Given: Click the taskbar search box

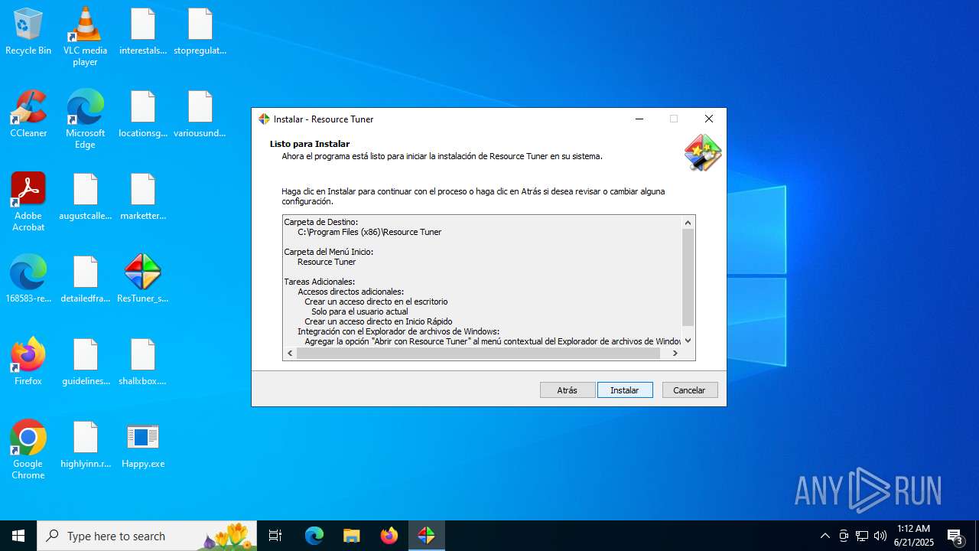Looking at the screenshot, I should coord(148,536).
